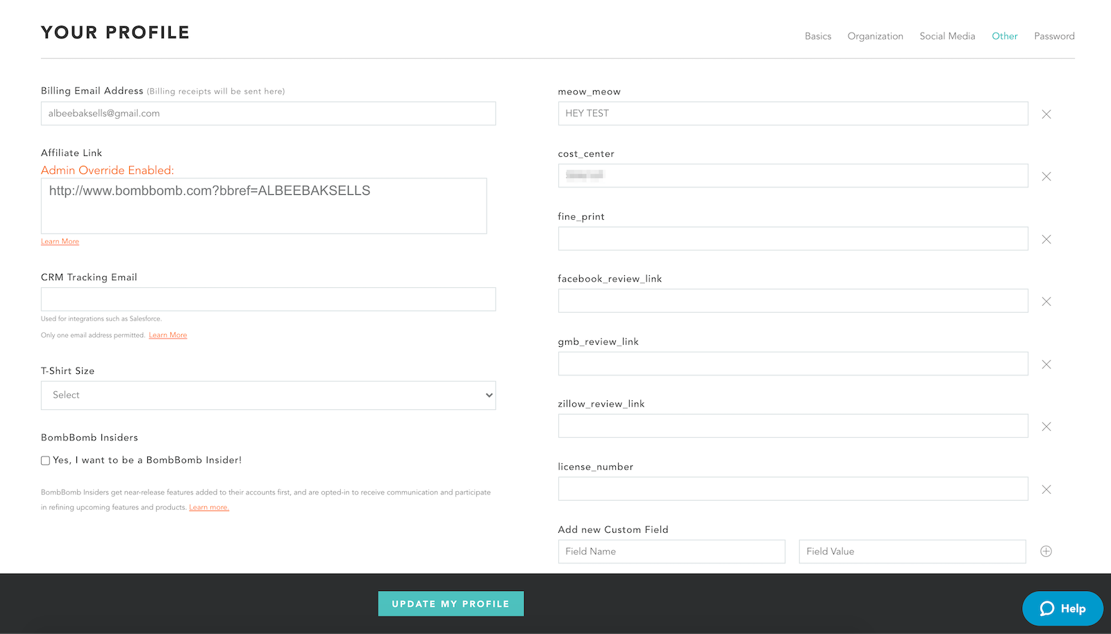1111x634 pixels.
Task: Delete the fine_print custom field
Action: click(x=1046, y=239)
